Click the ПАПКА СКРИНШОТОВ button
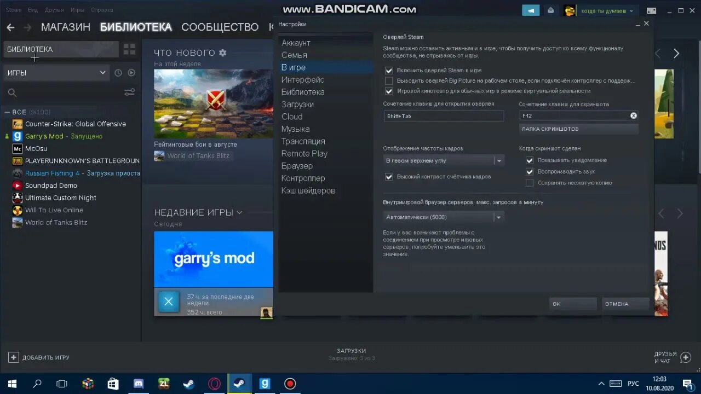 [578, 129]
